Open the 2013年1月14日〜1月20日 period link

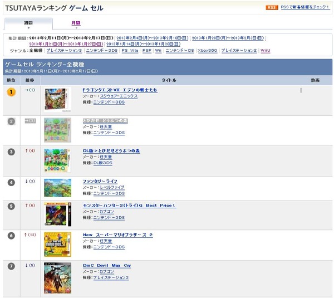click(144, 44)
